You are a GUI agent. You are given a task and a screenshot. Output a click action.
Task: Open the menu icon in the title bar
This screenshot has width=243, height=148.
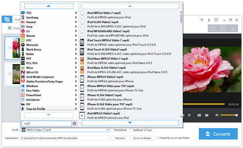click(216, 20)
